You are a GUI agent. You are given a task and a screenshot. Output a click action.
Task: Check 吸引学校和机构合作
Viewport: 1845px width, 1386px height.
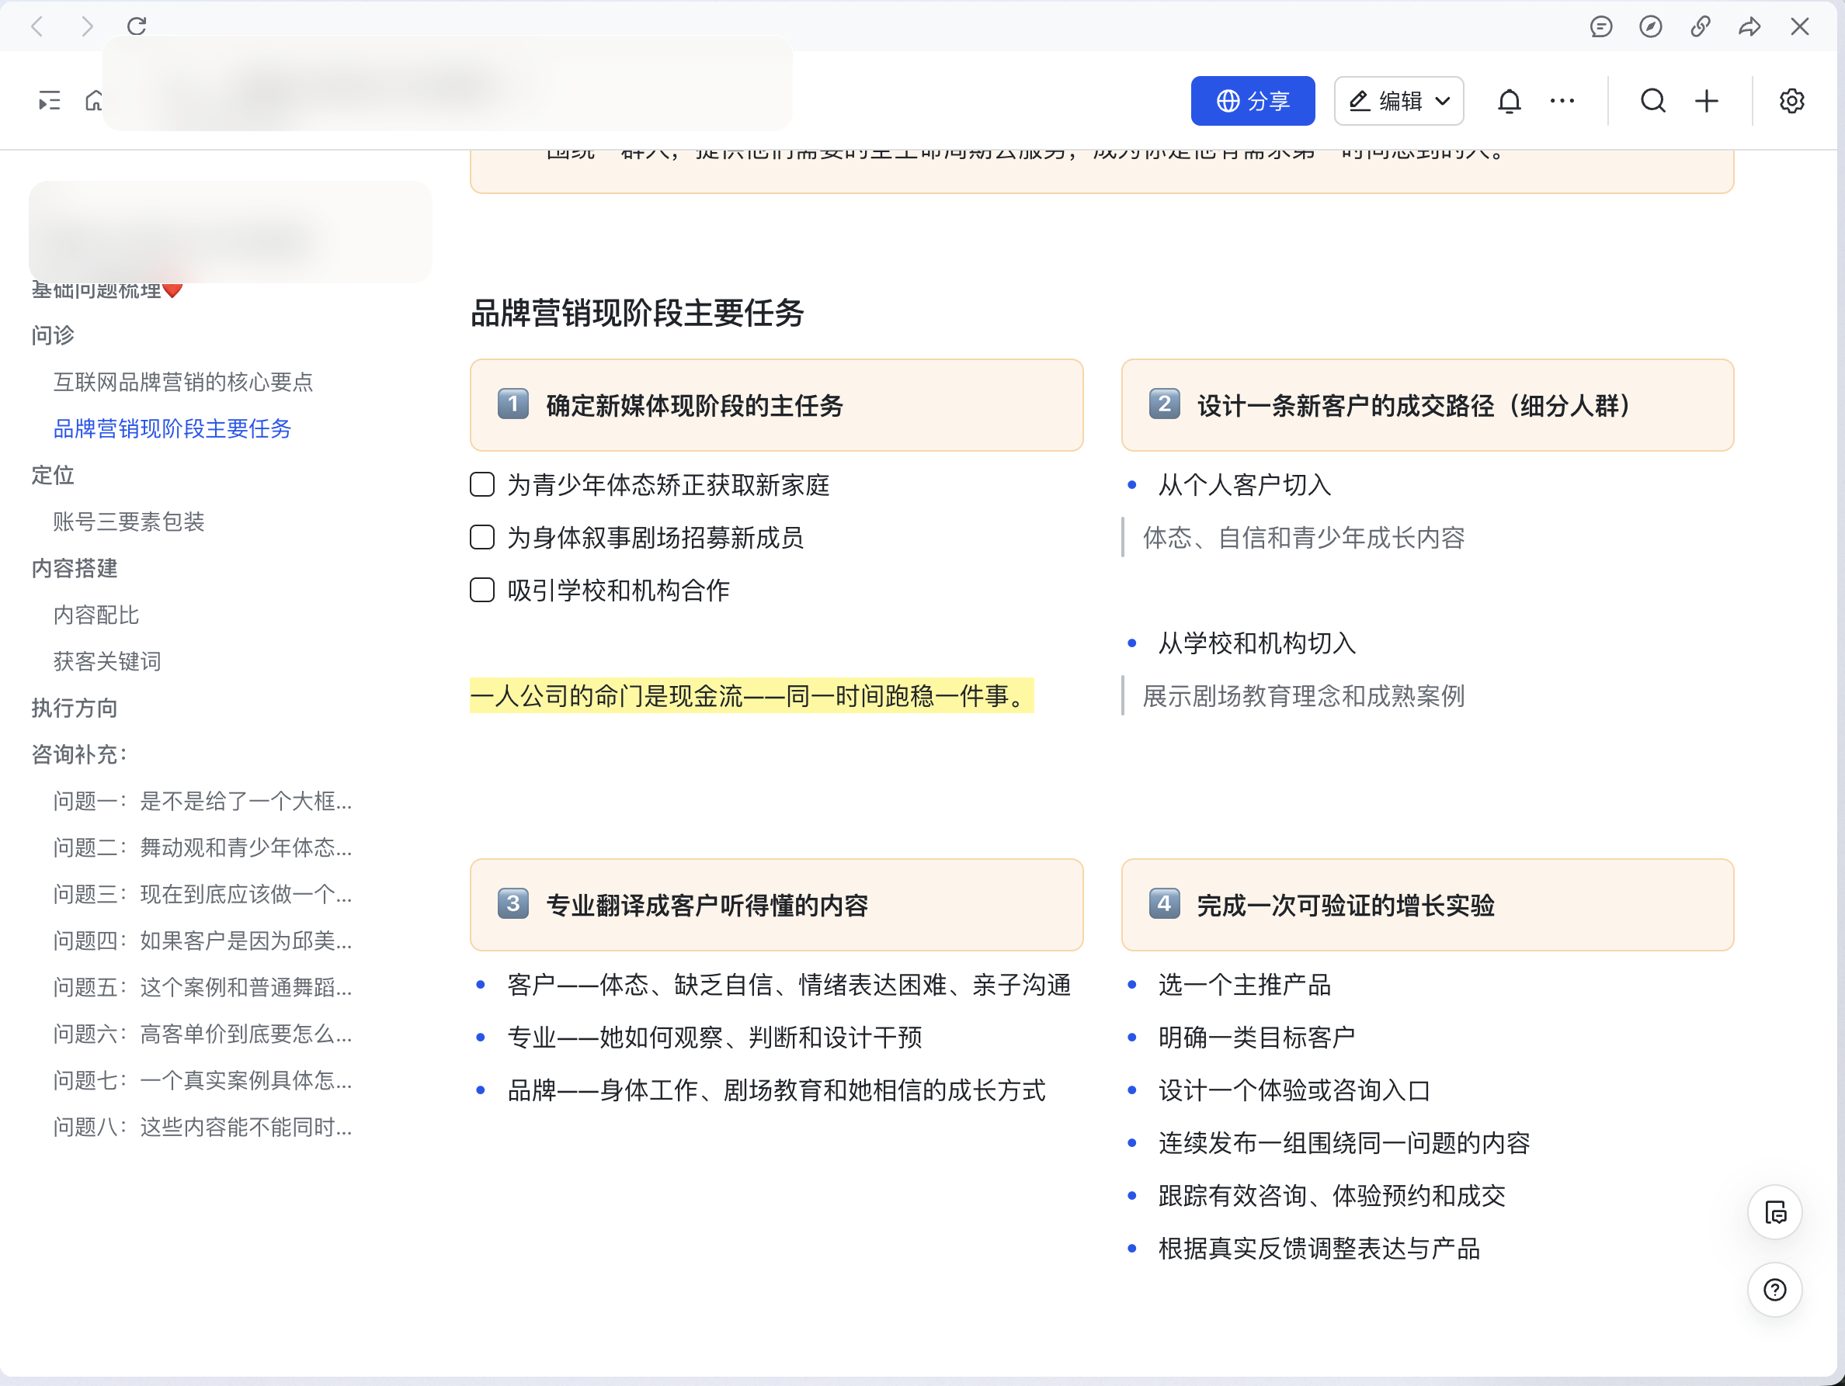[482, 590]
